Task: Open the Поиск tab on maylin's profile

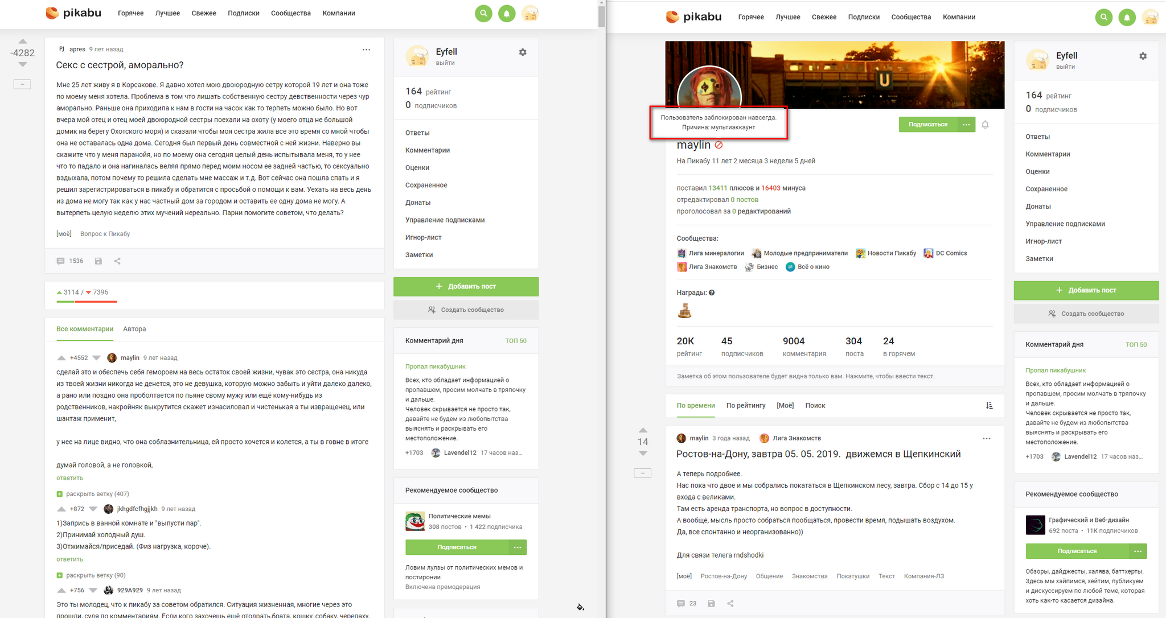Action: pyautogui.click(x=815, y=405)
